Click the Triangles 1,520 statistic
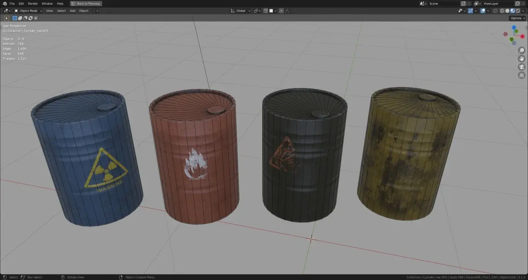 pos(15,59)
